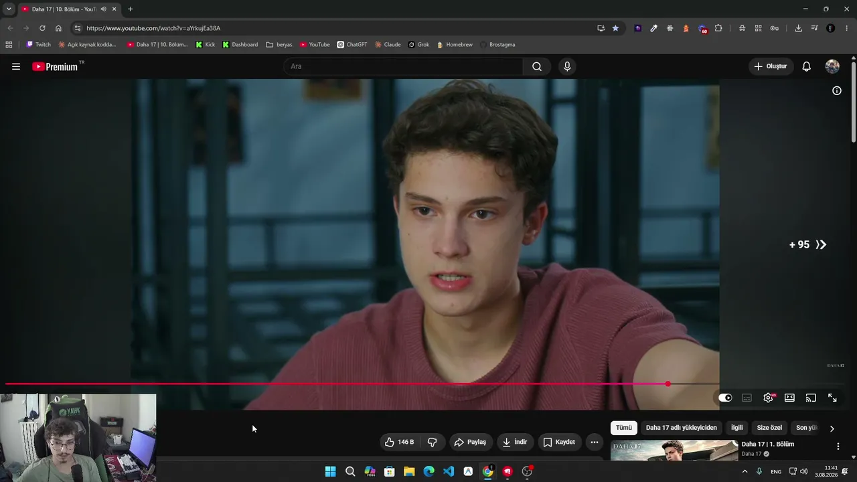Open the Homebrew bookmark

455,45
